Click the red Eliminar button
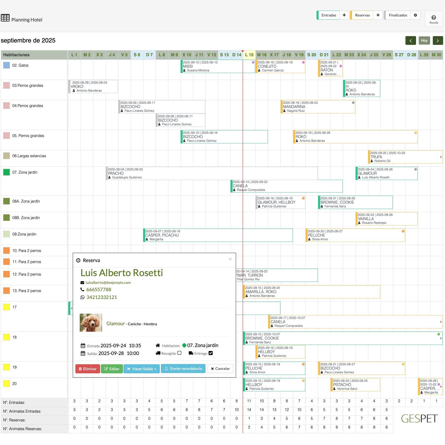 pyautogui.click(x=88, y=369)
